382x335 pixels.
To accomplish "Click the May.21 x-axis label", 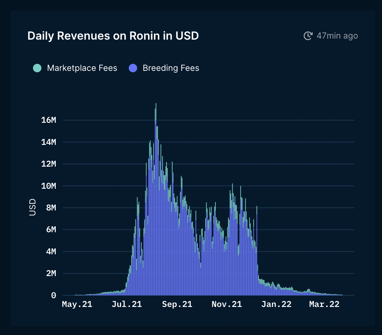I will (x=77, y=304).
